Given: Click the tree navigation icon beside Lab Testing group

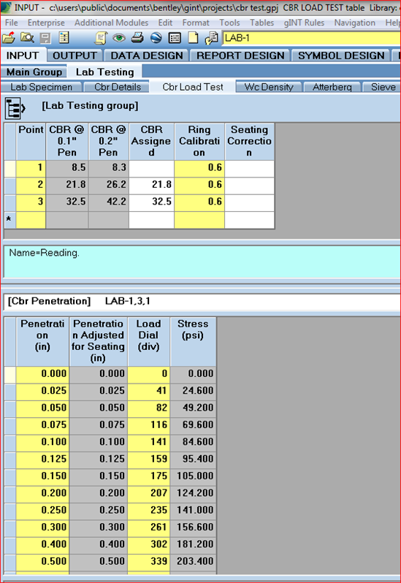Looking at the screenshot, I should 15,109.
